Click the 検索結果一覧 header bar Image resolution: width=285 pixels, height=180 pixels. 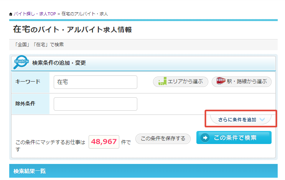pos(143,171)
